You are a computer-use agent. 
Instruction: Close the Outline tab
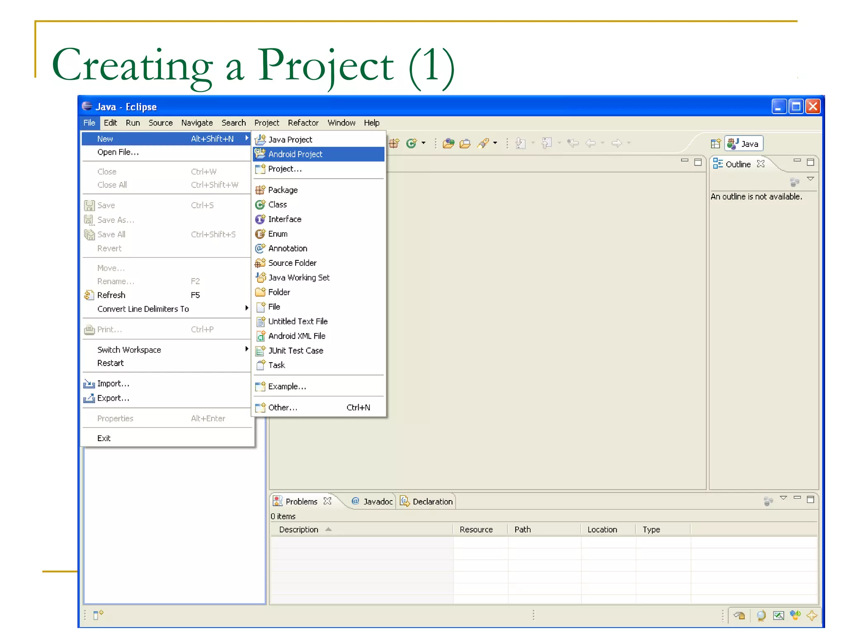[x=761, y=164]
